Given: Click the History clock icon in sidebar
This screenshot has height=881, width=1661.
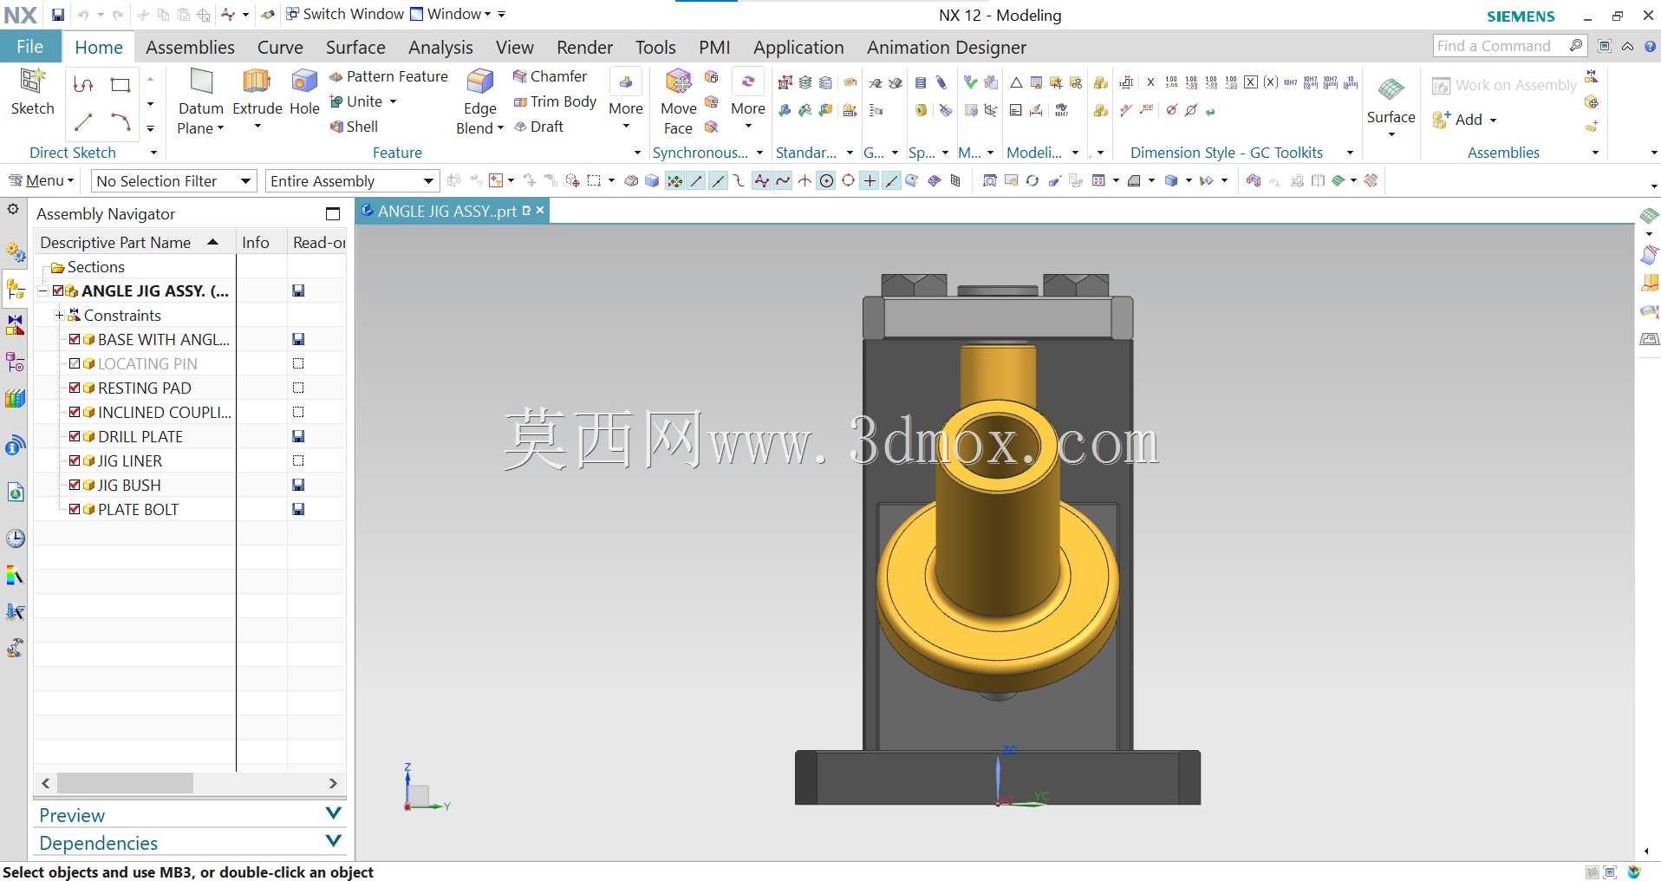Looking at the screenshot, I should 15,538.
